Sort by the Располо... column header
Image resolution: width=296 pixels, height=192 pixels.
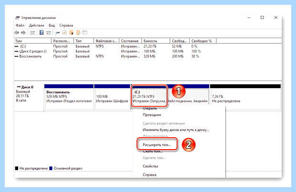[62, 41]
